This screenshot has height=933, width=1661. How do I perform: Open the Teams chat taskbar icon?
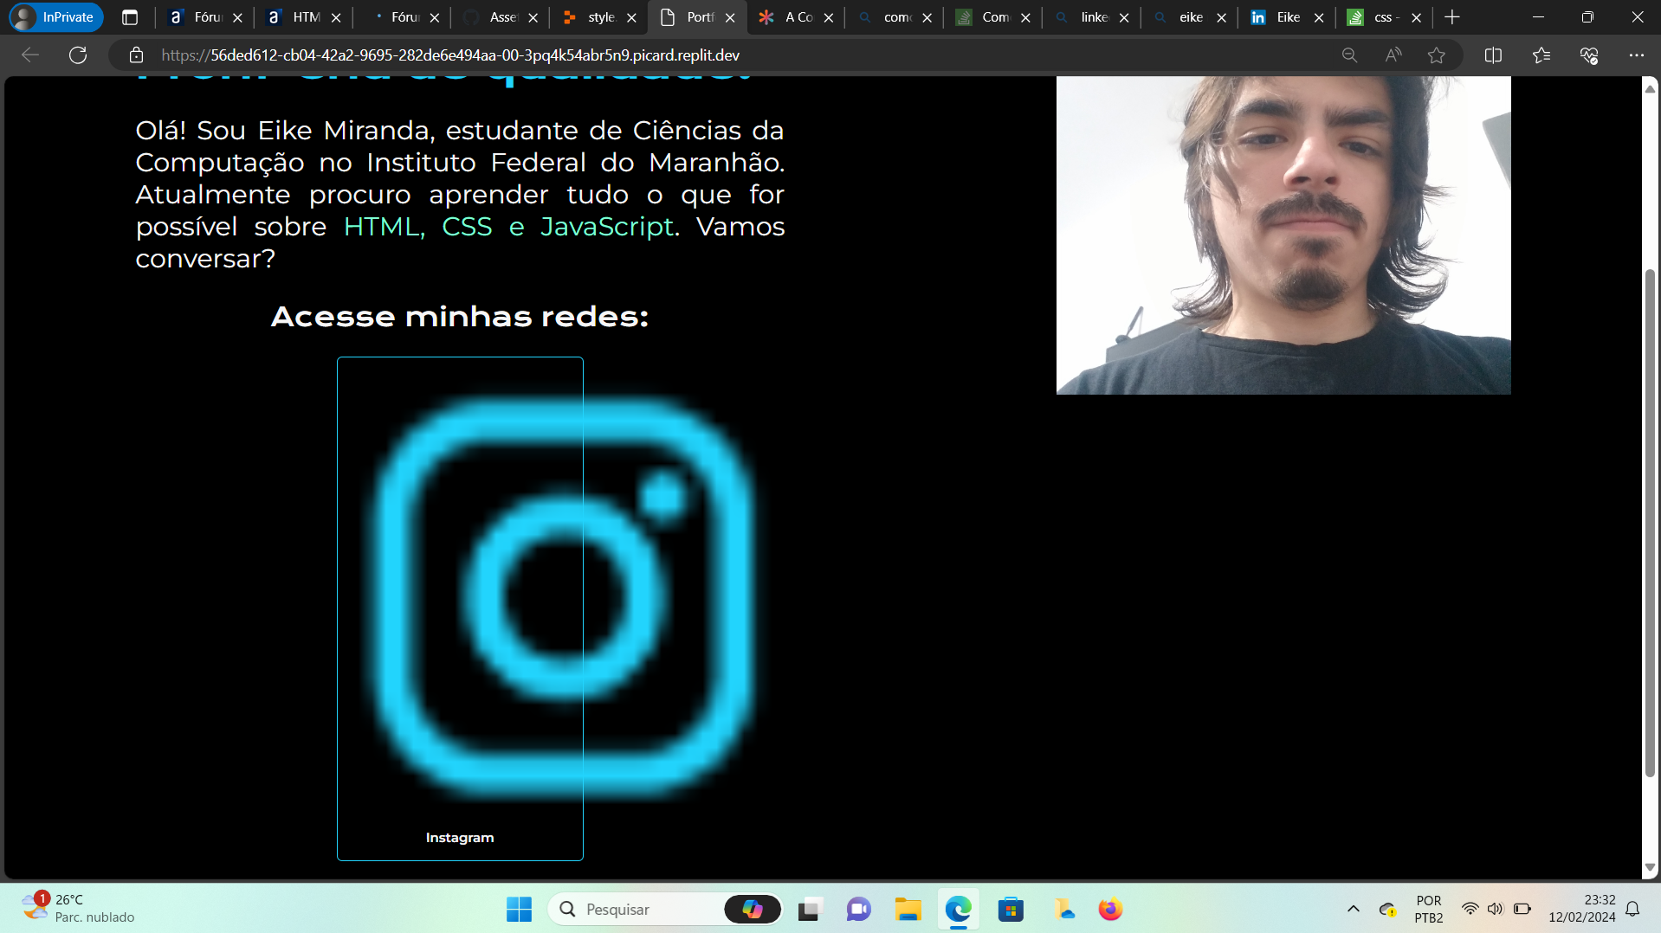point(858,910)
